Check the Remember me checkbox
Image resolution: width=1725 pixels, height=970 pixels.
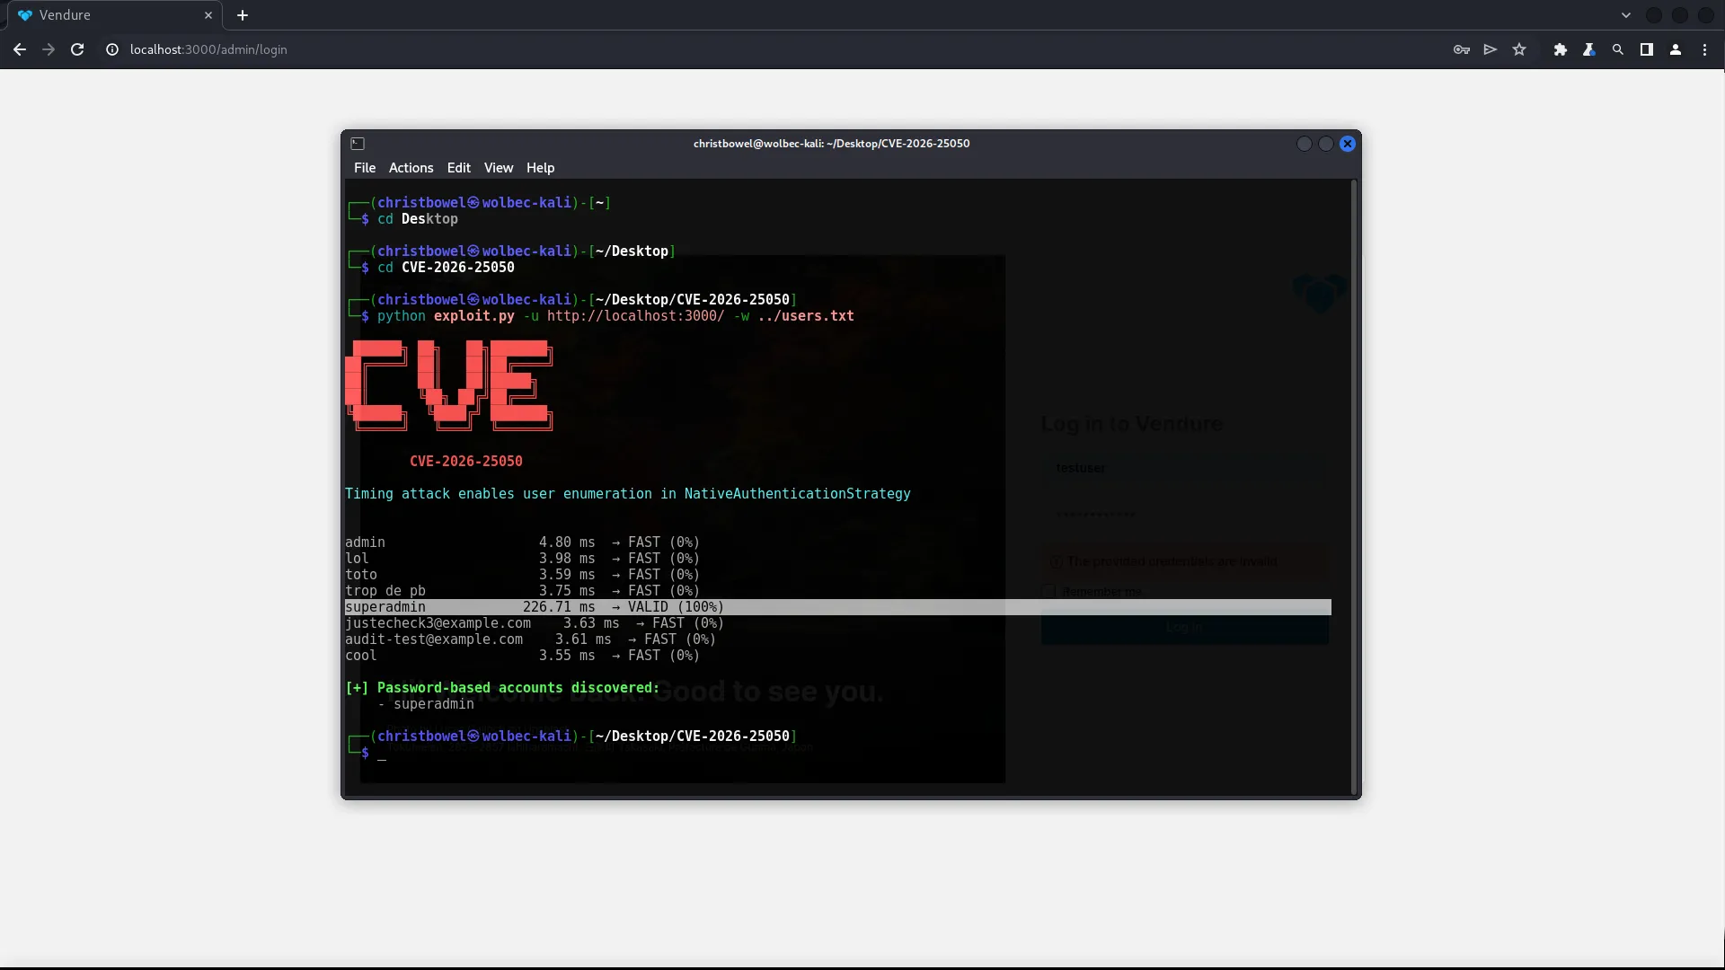pyautogui.click(x=1048, y=590)
